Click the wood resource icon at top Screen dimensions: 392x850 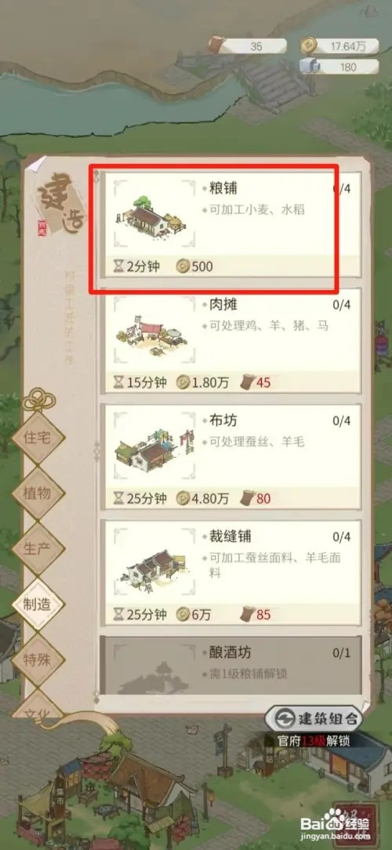click(x=216, y=45)
